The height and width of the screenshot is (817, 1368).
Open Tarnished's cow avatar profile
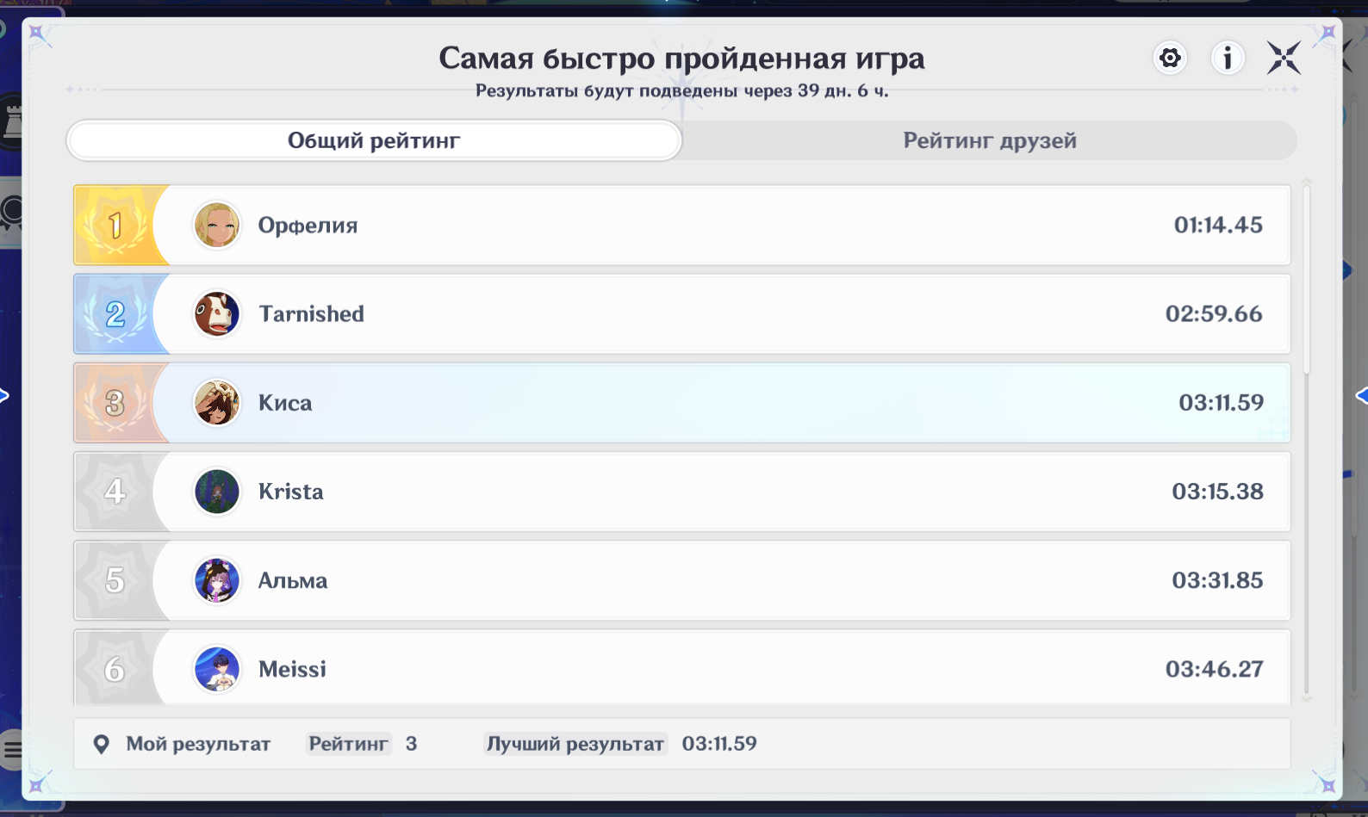pos(216,314)
